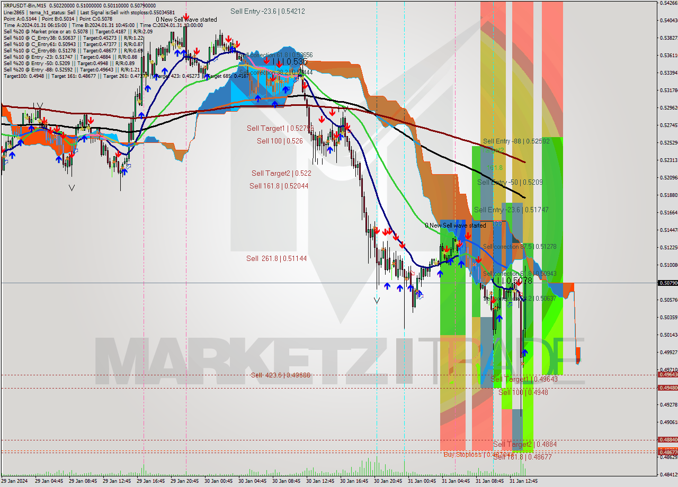678x487 pixels.
Task: Click 'Sell correction 87.5 | 0.51278' label
Action: [x=520, y=247]
